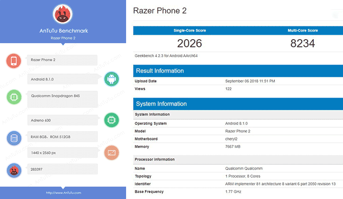Click Geekbench 4.2.3 for Android AArch64 text
The image size is (343, 199).
pos(166,56)
